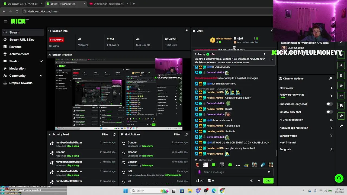Image resolution: width=347 pixels, height=195 pixels.
Task: Select Stream in sidebar
Action: click(x=23, y=32)
